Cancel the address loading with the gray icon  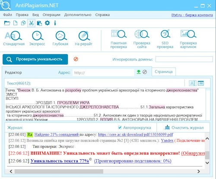145,72
